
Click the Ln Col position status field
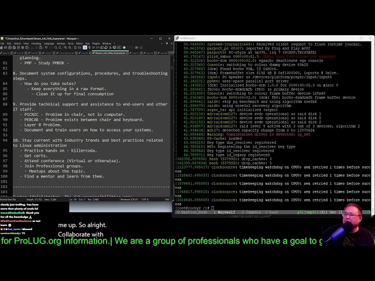[84, 199]
